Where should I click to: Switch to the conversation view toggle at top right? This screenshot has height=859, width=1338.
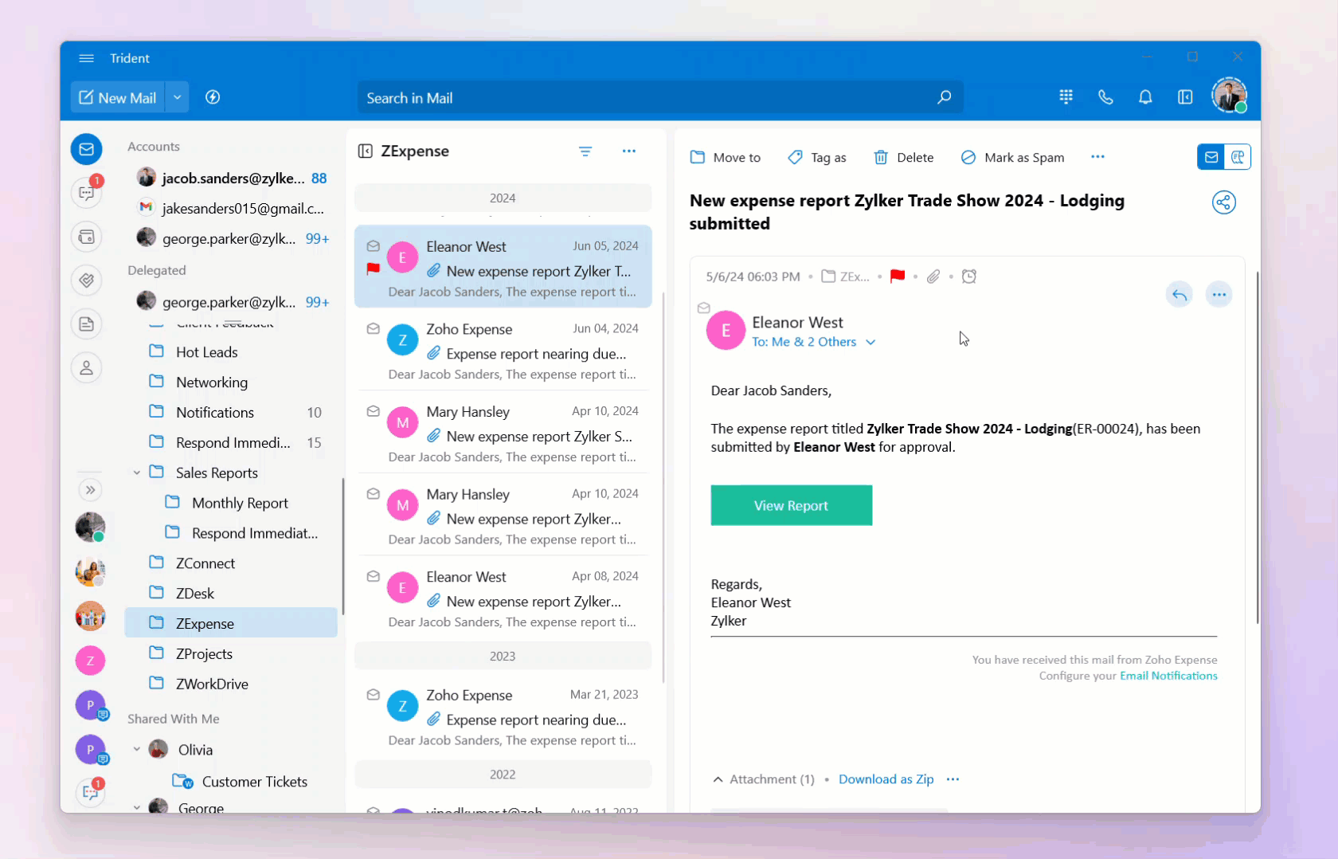click(x=1238, y=157)
